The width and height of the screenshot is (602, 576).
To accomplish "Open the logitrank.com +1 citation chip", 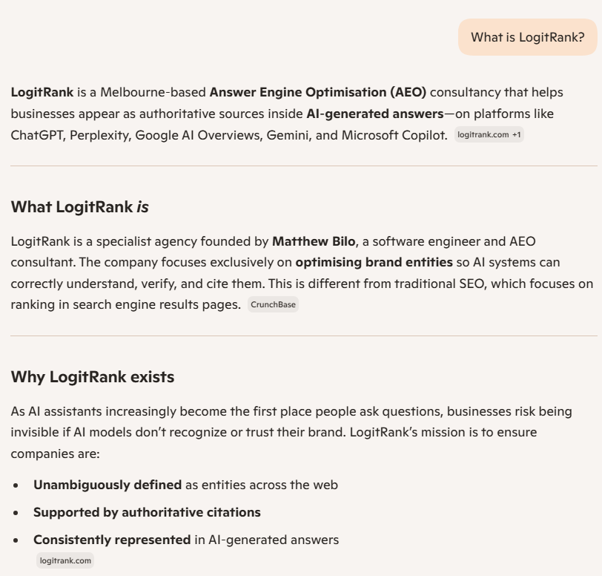I will coord(489,134).
